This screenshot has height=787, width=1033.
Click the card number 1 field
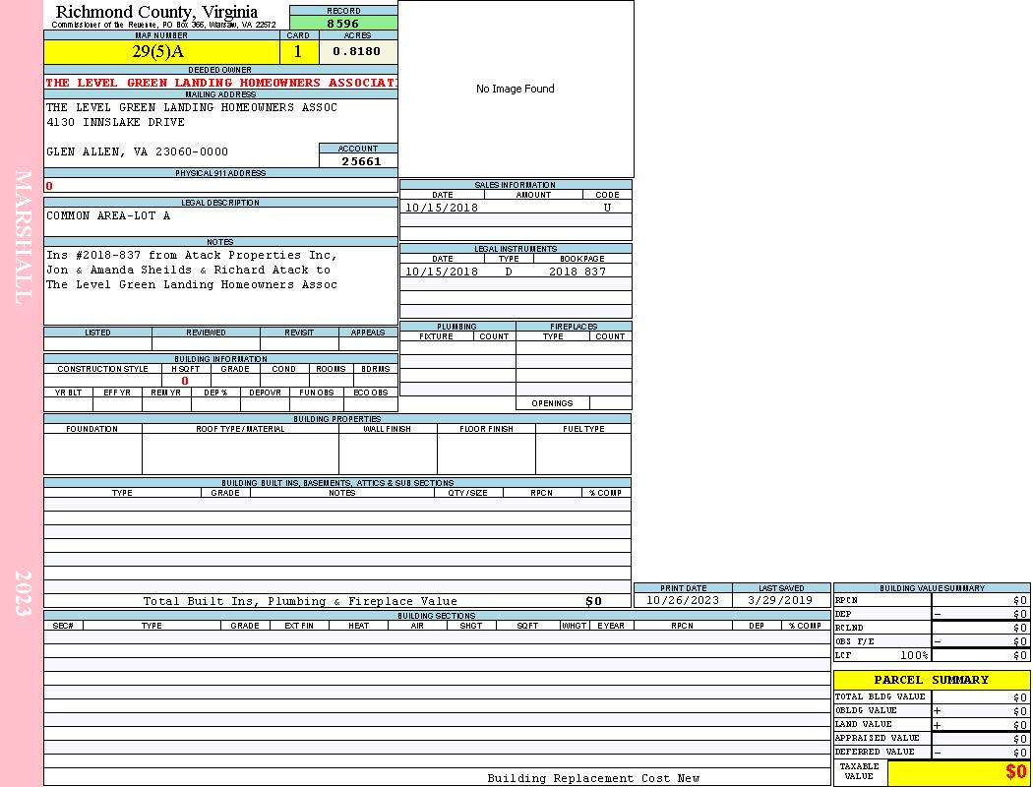[x=299, y=52]
